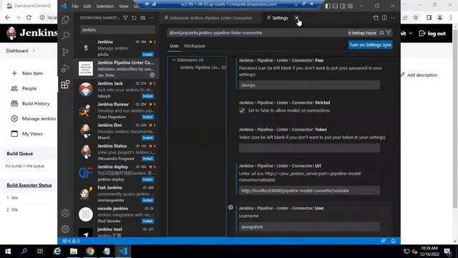This screenshot has height=258, width=458.
Task: Refresh the extensions list
Action: 134,18
